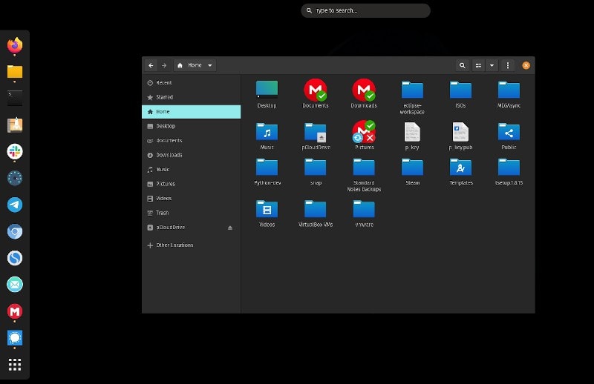Open the Slack dock icon
This screenshot has height=384, width=594.
pos(15,152)
